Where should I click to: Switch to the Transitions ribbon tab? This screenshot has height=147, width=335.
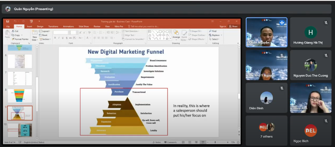(x=53, y=26)
